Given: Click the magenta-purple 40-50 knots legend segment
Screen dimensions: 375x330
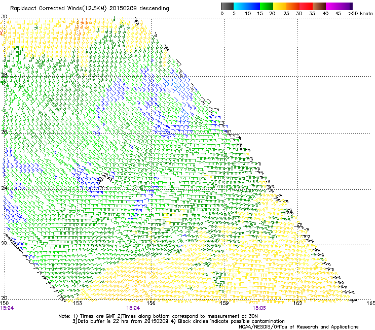Looking at the screenshot, I should [339, 6].
